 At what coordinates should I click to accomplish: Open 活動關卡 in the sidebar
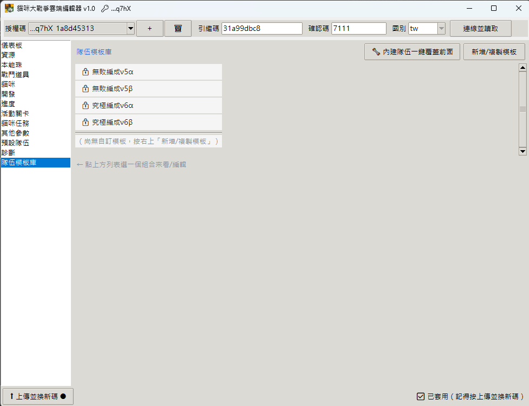coord(35,113)
